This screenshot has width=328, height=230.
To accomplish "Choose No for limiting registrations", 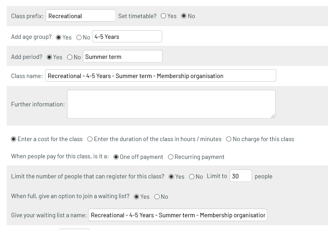I will pyautogui.click(x=192, y=177).
